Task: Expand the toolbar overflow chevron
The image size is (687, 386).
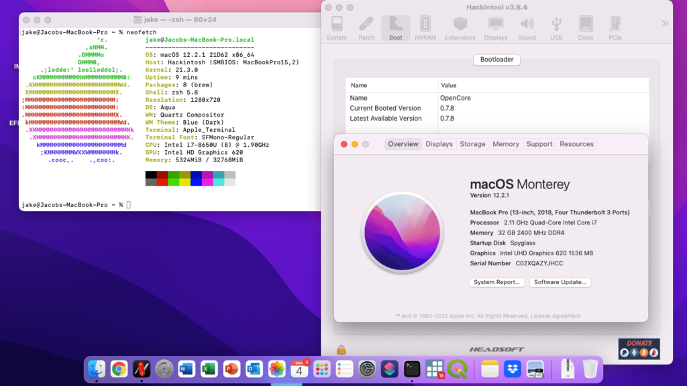Action: (x=665, y=23)
